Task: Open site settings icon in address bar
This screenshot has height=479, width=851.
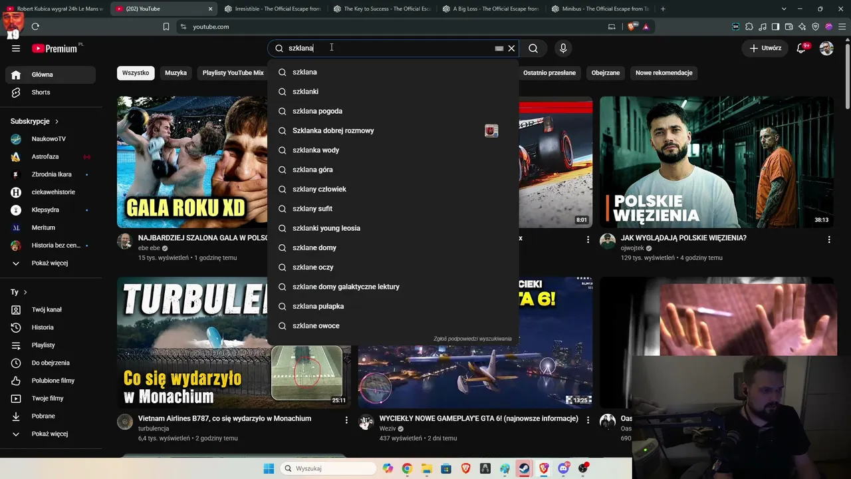Action: pos(183,27)
